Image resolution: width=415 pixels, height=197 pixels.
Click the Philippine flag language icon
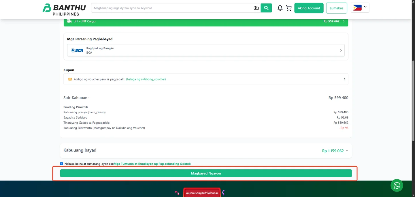(x=357, y=8)
